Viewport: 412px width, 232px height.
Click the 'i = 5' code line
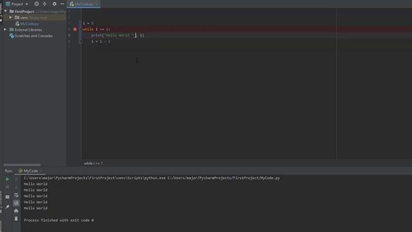(x=88, y=23)
